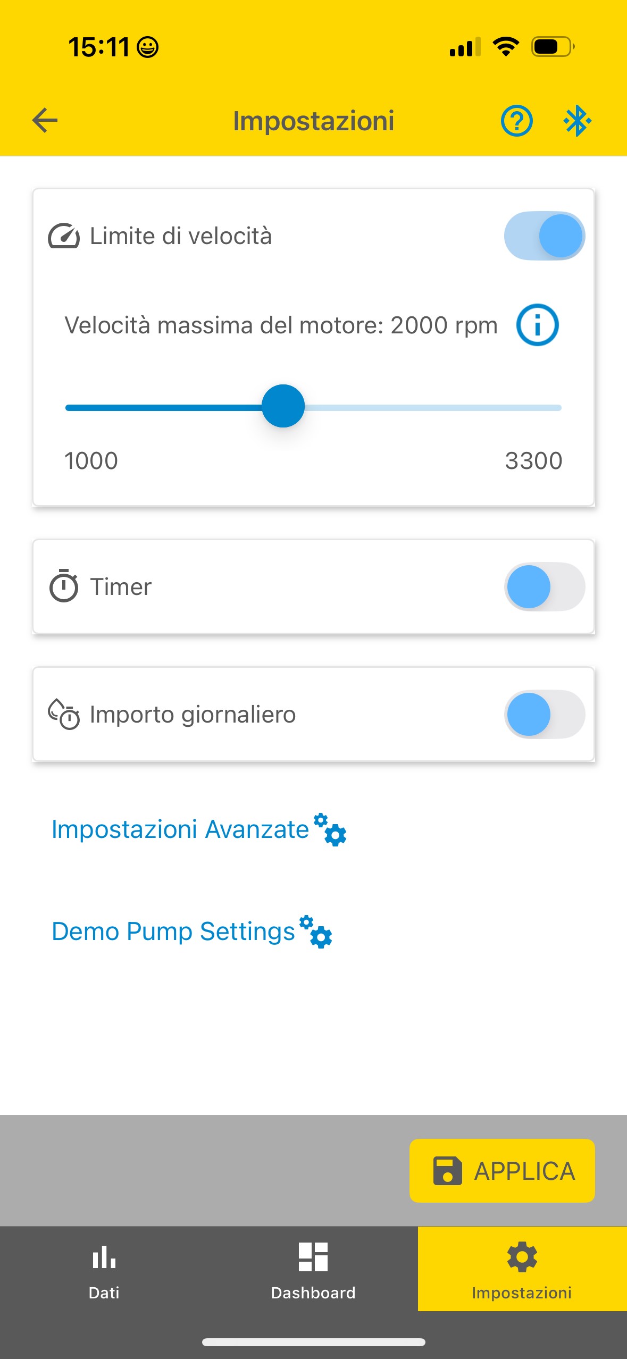Click the motor speed slider handle
The image size is (627, 1359).
283,406
